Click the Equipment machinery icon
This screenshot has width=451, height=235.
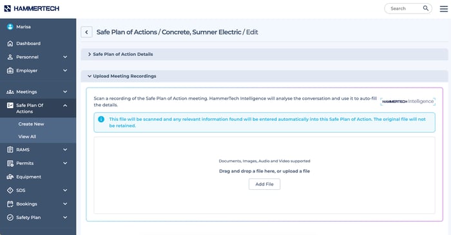point(10,176)
